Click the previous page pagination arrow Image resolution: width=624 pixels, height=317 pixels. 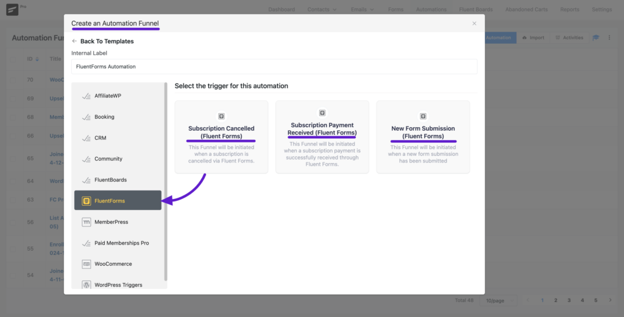[x=528, y=301]
